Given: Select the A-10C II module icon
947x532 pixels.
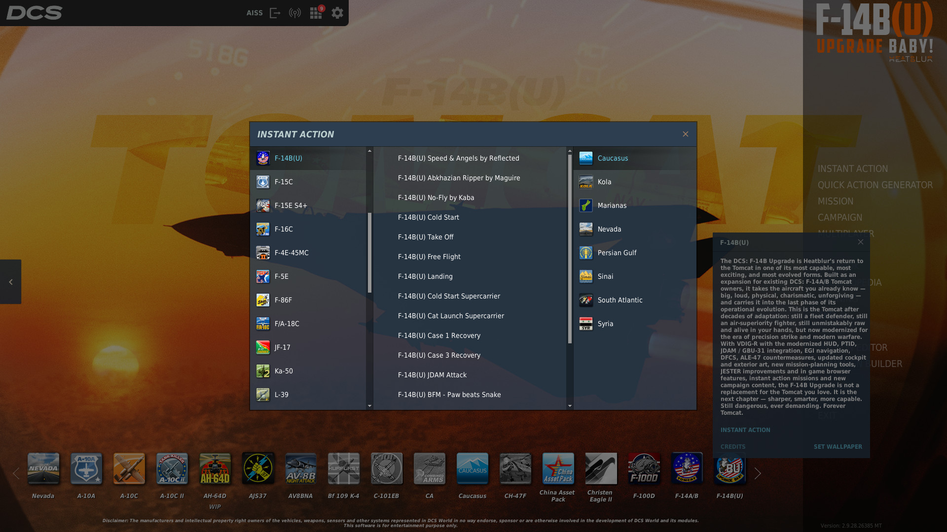Looking at the screenshot, I should coord(172,468).
